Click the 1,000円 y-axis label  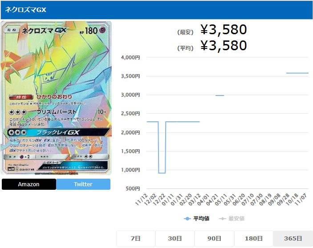click(x=130, y=170)
